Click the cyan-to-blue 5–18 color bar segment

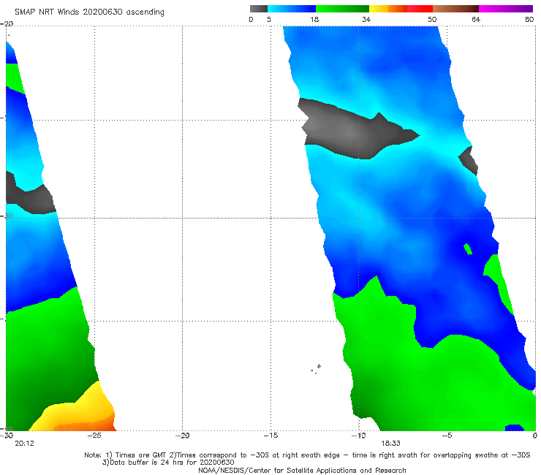click(292, 9)
